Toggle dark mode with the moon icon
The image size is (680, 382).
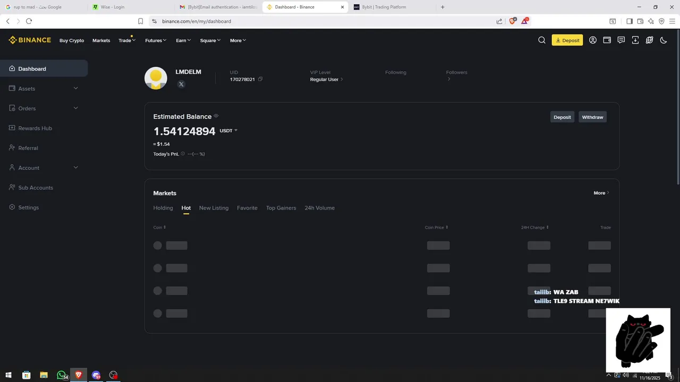[x=664, y=40]
